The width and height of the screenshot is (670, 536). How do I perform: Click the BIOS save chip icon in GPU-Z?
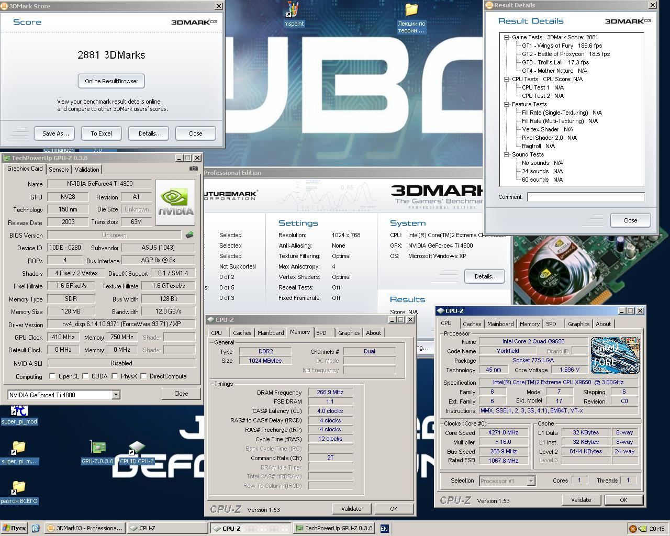[x=189, y=235]
